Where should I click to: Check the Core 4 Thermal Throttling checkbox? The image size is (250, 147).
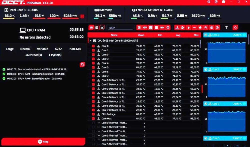tap(93, 140)
